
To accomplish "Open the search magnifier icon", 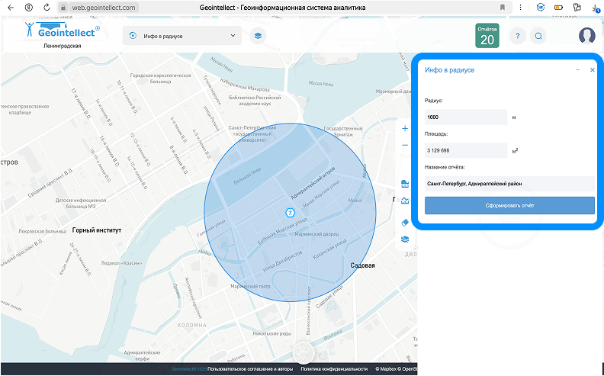I will click(x=538, y=36).
